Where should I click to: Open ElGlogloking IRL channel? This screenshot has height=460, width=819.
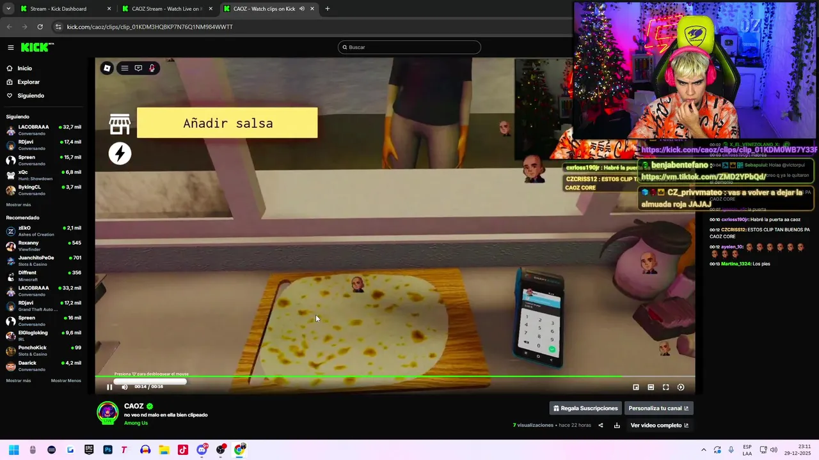(44, 335)
